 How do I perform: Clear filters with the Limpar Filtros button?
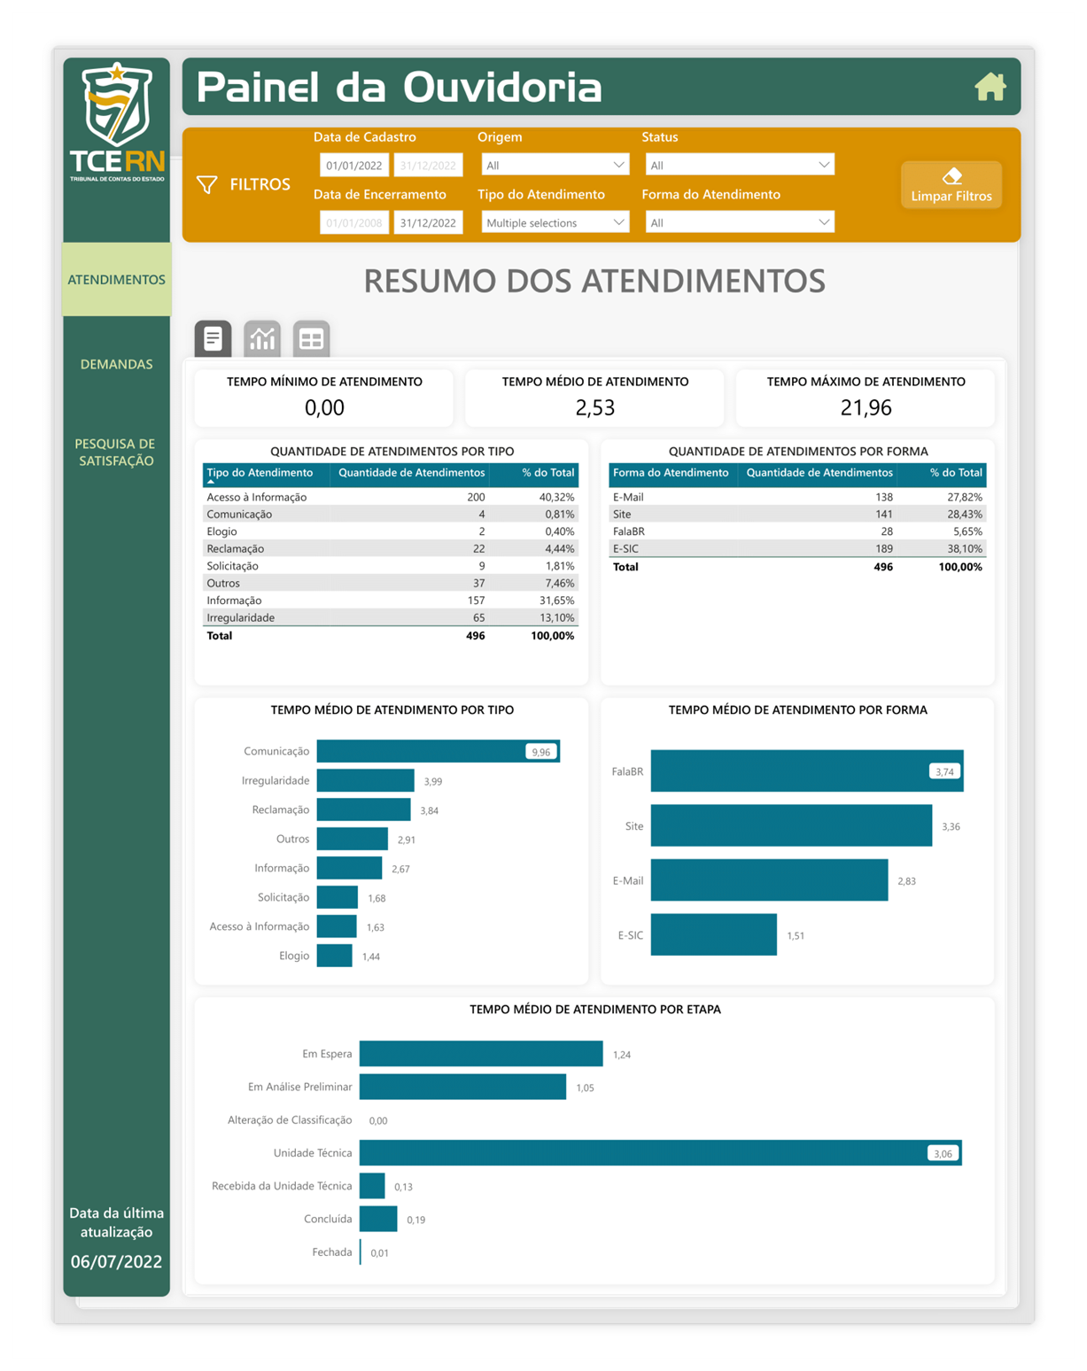coord(951,185)
